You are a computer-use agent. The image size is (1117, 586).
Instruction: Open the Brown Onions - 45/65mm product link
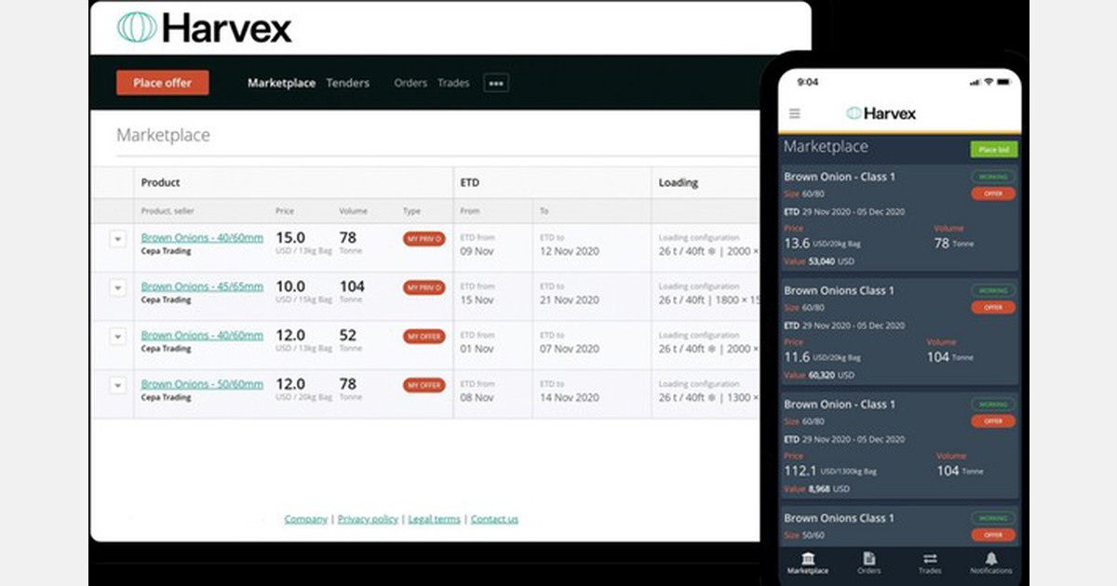point(202,286)
